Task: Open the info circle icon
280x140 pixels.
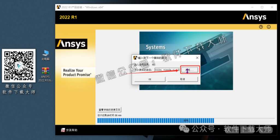Action: click(269, 27)
